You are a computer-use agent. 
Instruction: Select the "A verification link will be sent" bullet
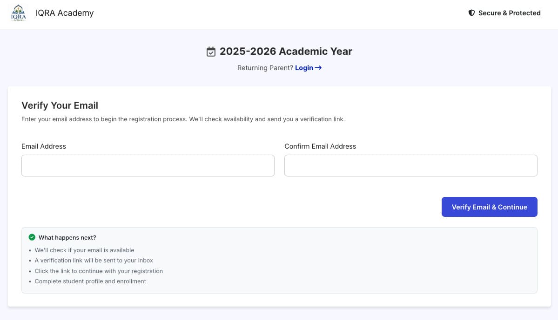[x=94, y=261]
